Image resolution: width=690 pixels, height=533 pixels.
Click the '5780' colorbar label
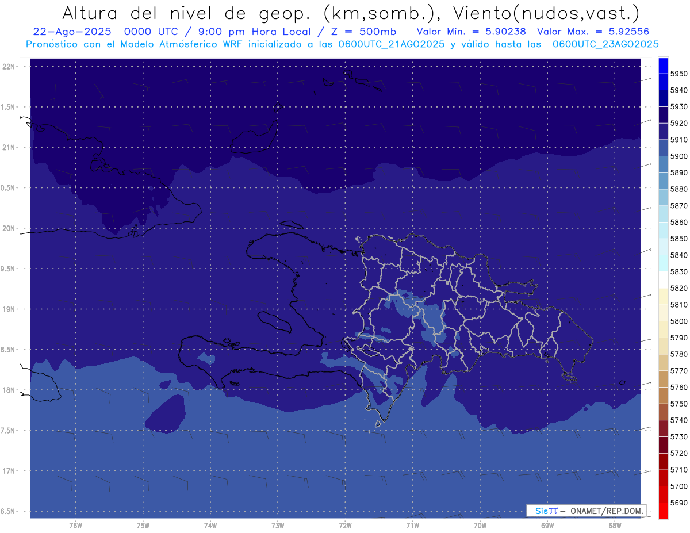point(679,354)
